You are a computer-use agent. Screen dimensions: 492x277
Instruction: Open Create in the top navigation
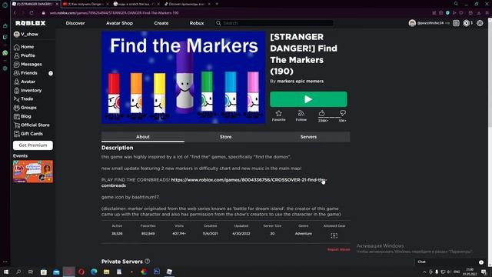pos(161,23)
